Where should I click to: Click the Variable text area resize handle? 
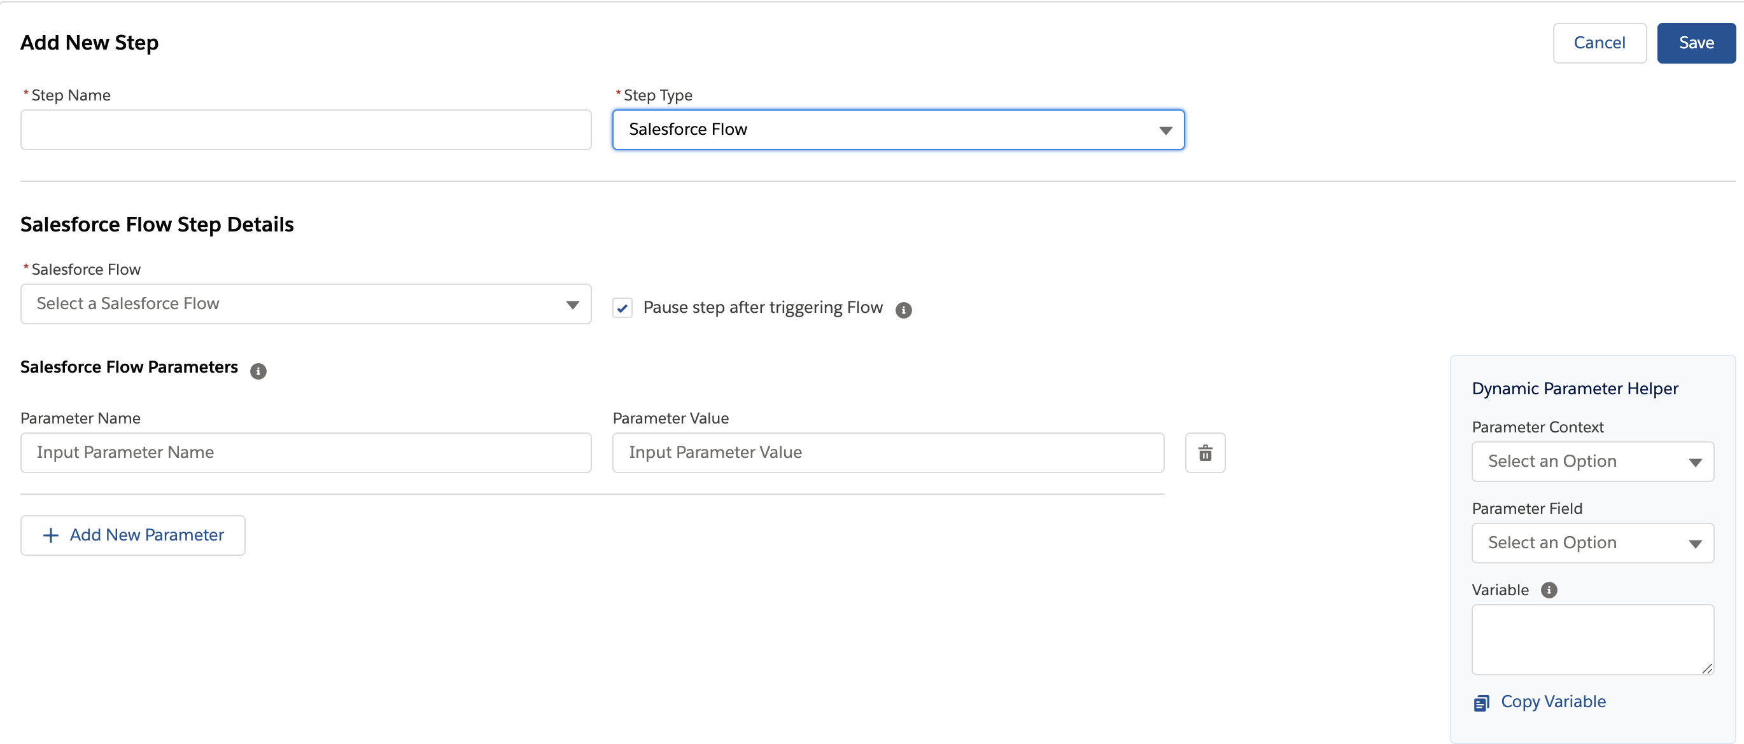click(1706, 668)
